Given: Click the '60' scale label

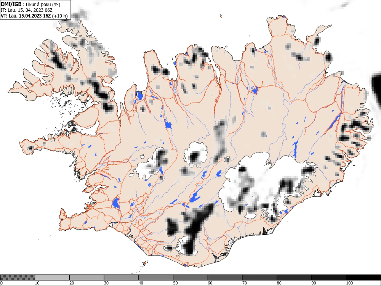Looking at the screenshot, I should pyautogui.click(x=210, y=283).
